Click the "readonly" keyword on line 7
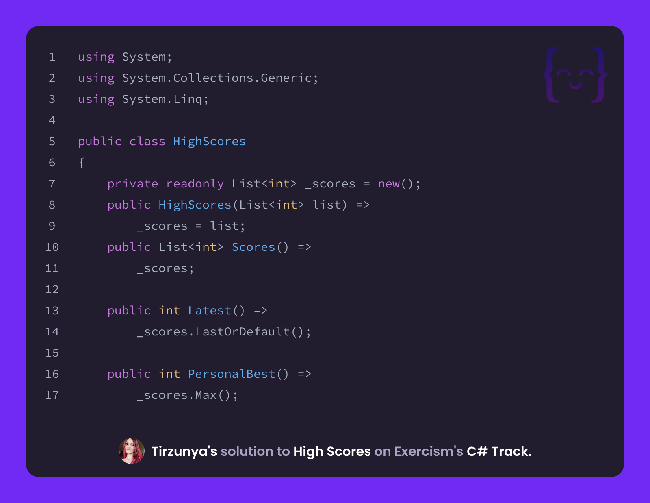Viewport: 650px width, 503px height. [195, 184]
